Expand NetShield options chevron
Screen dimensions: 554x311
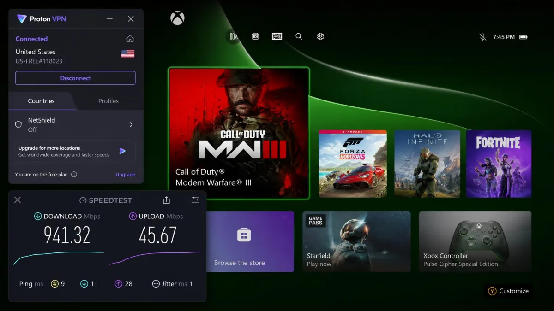(x=131, y=124)
